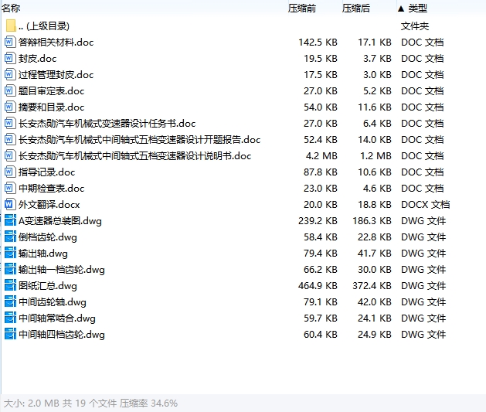Select the file name 外文翻译.docx
The image size is (486, 412).
[49, 205]
